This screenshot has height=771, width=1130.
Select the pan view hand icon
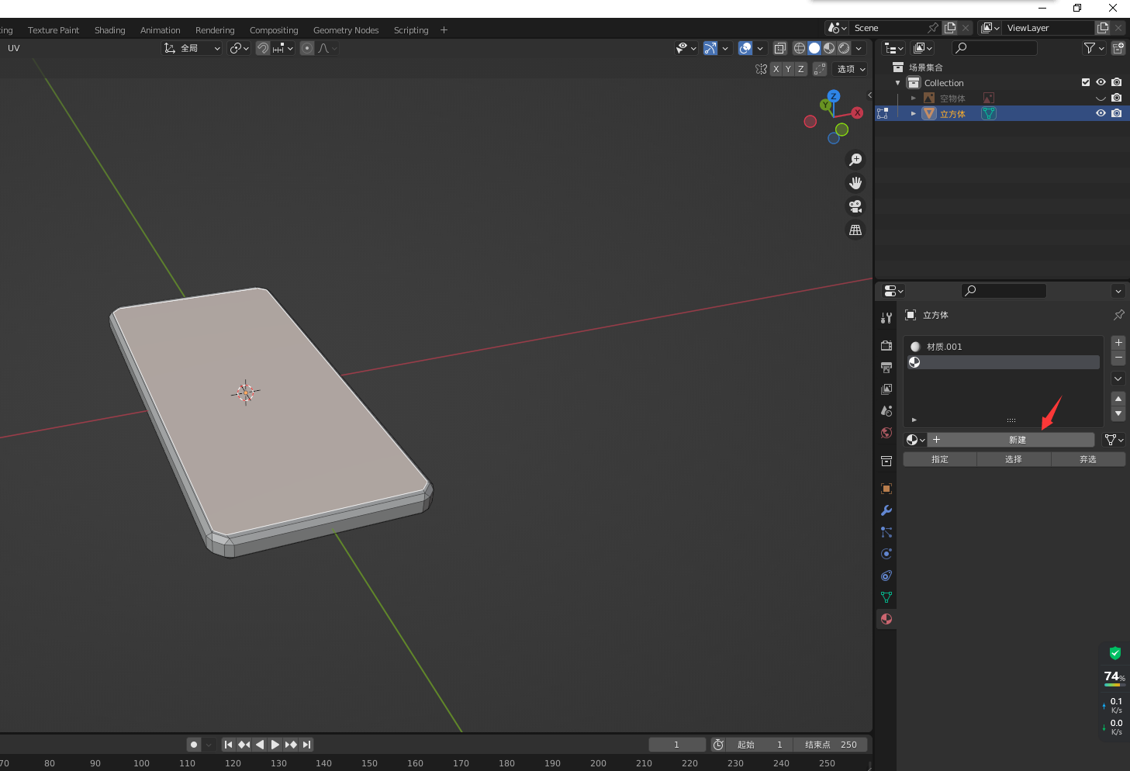(x=855, y=183)
